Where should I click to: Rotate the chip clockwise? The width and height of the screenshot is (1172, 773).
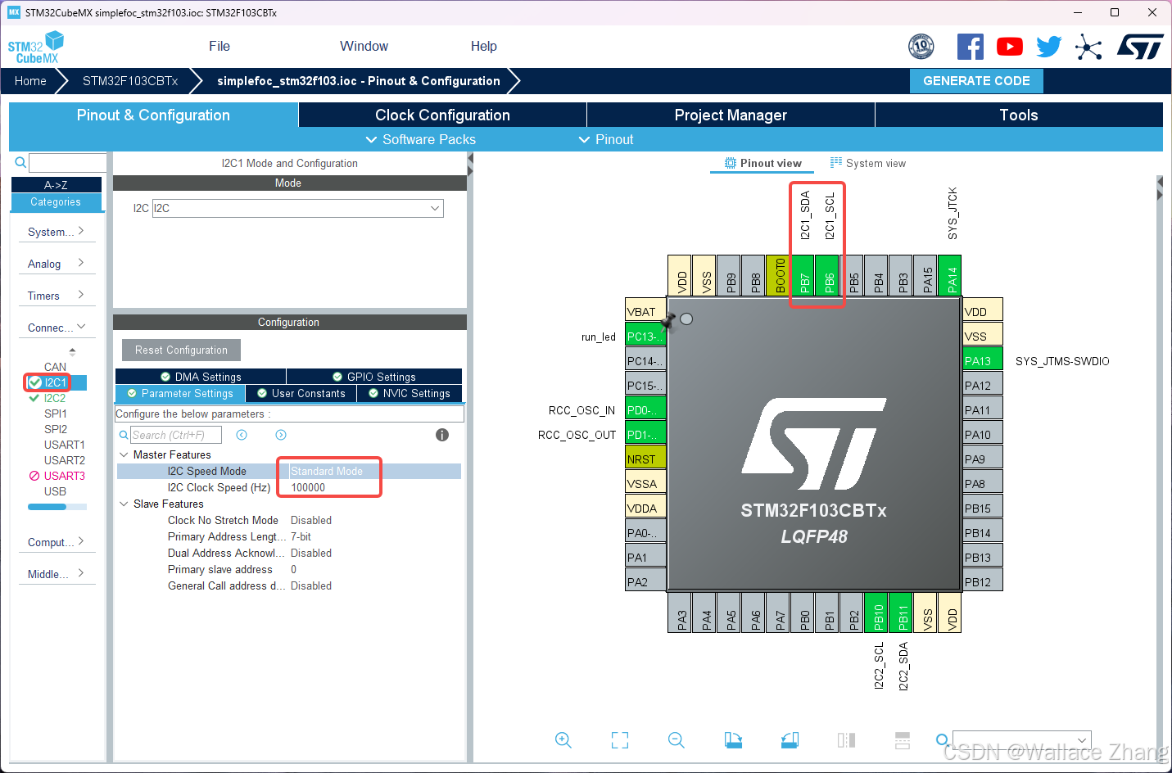coord(733,739)
